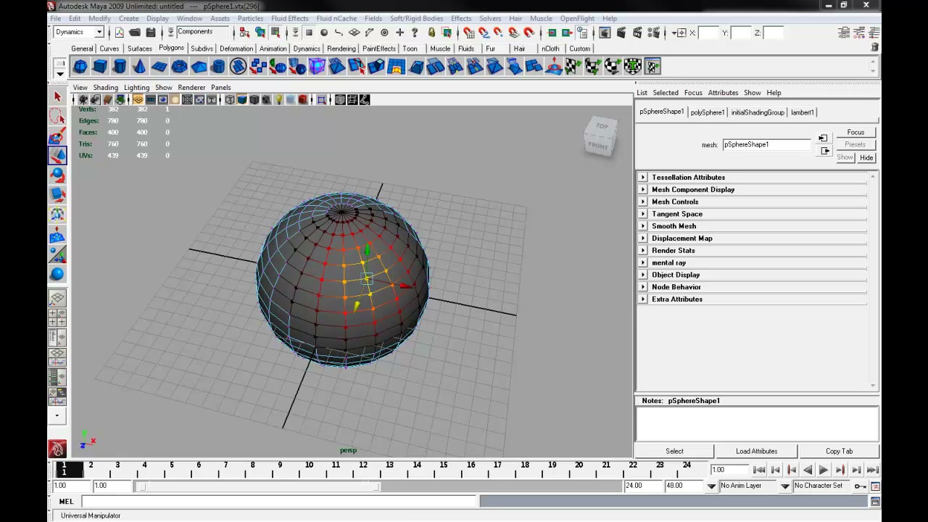Toggle select by hierarchy mode

(x=244, y=33)
